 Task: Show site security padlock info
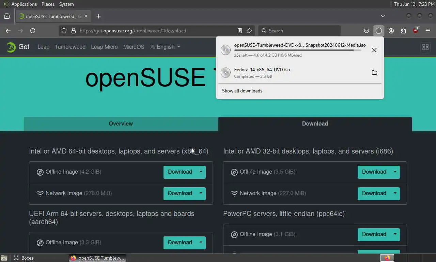[73, 31]
